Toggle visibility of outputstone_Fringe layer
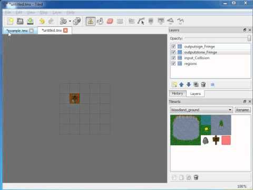 (173, 52)
